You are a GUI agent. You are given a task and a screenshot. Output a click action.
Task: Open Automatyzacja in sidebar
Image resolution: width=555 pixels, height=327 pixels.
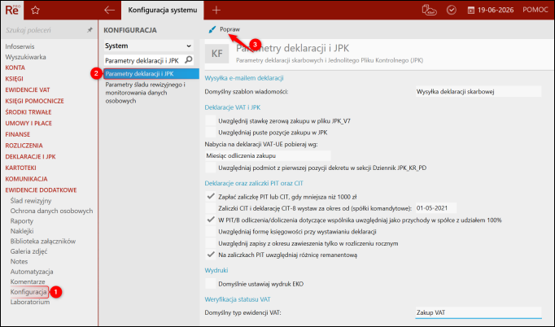coord(32,272)
